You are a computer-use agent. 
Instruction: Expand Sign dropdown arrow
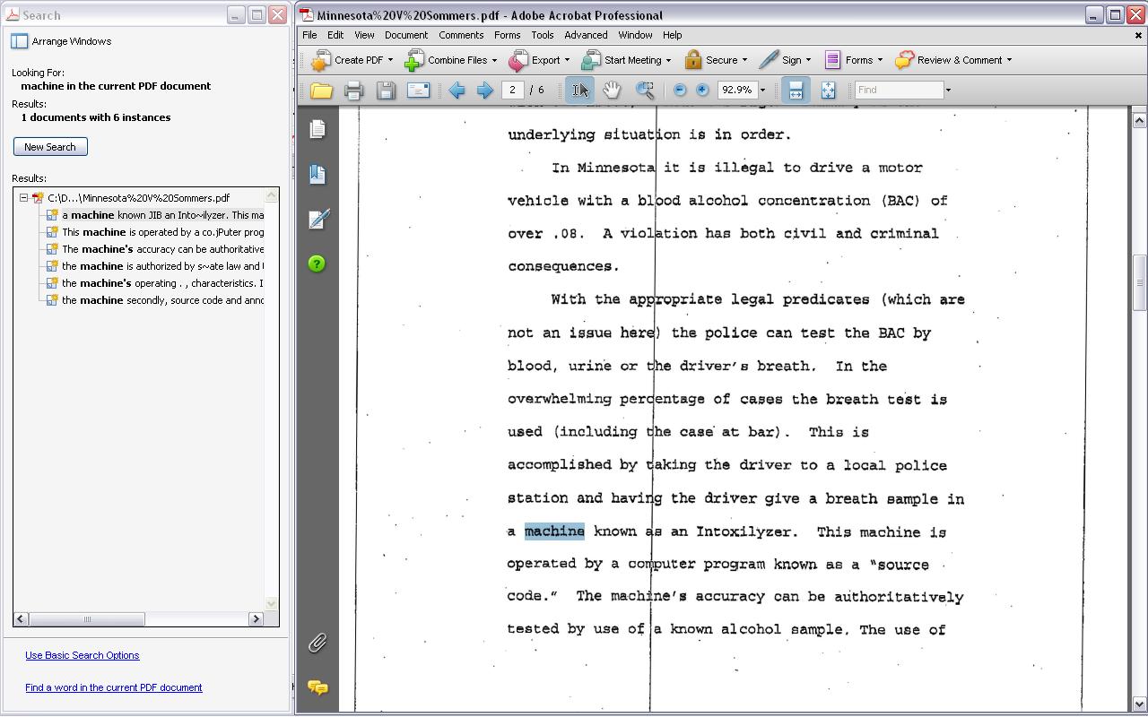point(808,60)
